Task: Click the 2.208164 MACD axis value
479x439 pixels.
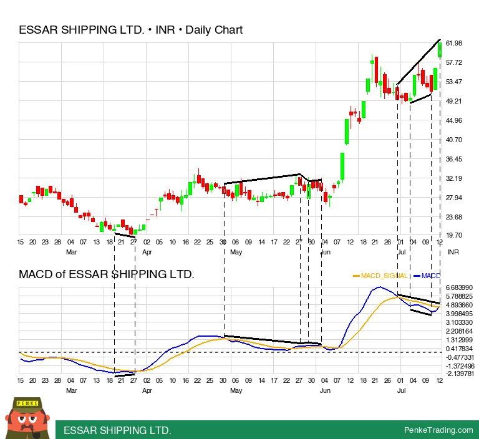Action: coord(459,332)
